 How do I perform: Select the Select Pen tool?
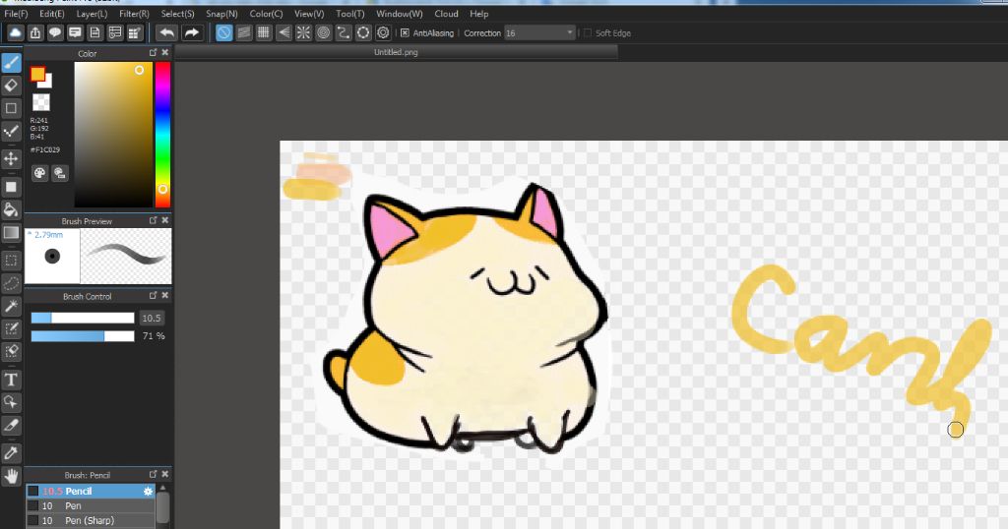pos(11,328)
